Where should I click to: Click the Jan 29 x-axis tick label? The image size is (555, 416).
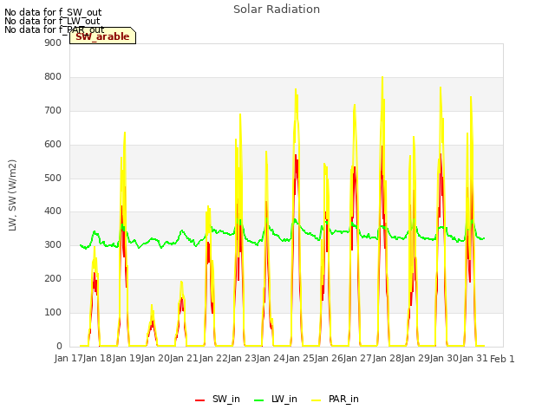click(x=416, y=359)
